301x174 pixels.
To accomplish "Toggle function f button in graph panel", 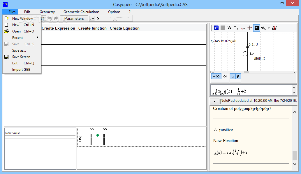I will coord(238,76).
